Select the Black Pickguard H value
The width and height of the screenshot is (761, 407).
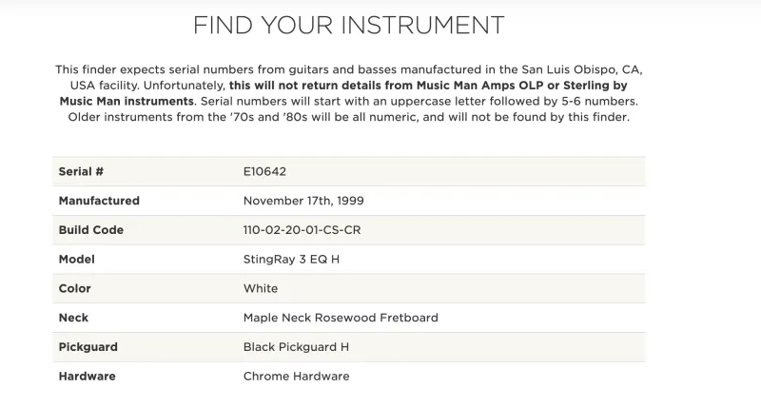296,347
